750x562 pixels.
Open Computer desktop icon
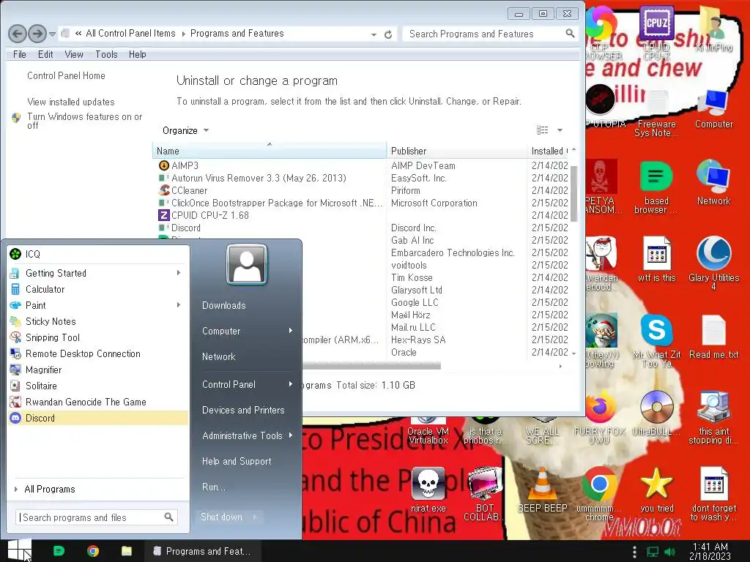pyautogui.click(x=713, y=109)
